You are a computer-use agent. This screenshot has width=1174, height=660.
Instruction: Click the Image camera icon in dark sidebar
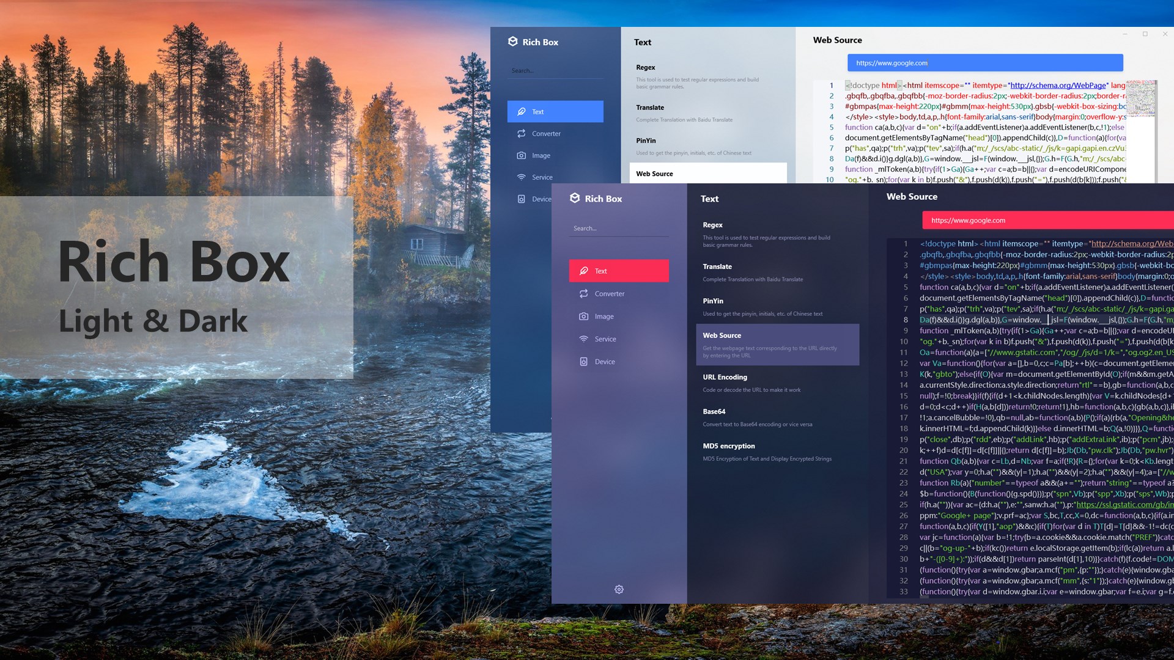coord(583,316)
